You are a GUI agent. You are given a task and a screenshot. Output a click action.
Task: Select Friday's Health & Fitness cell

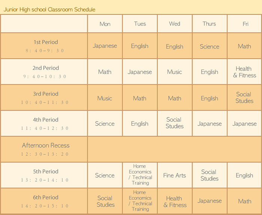click(244, 72)
